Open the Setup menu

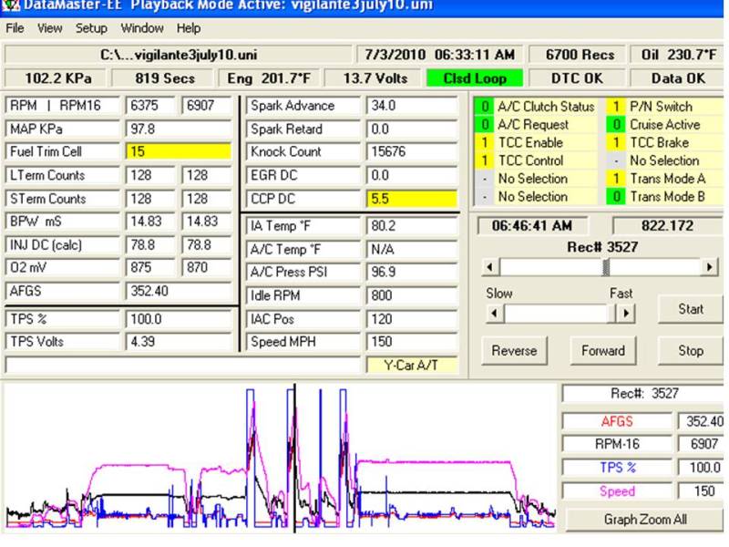[91, 28]
